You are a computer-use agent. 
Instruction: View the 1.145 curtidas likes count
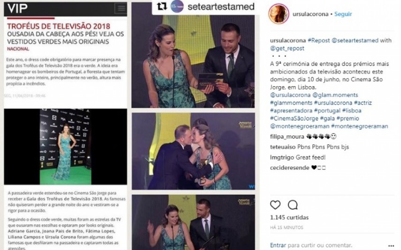pos(289,217)
